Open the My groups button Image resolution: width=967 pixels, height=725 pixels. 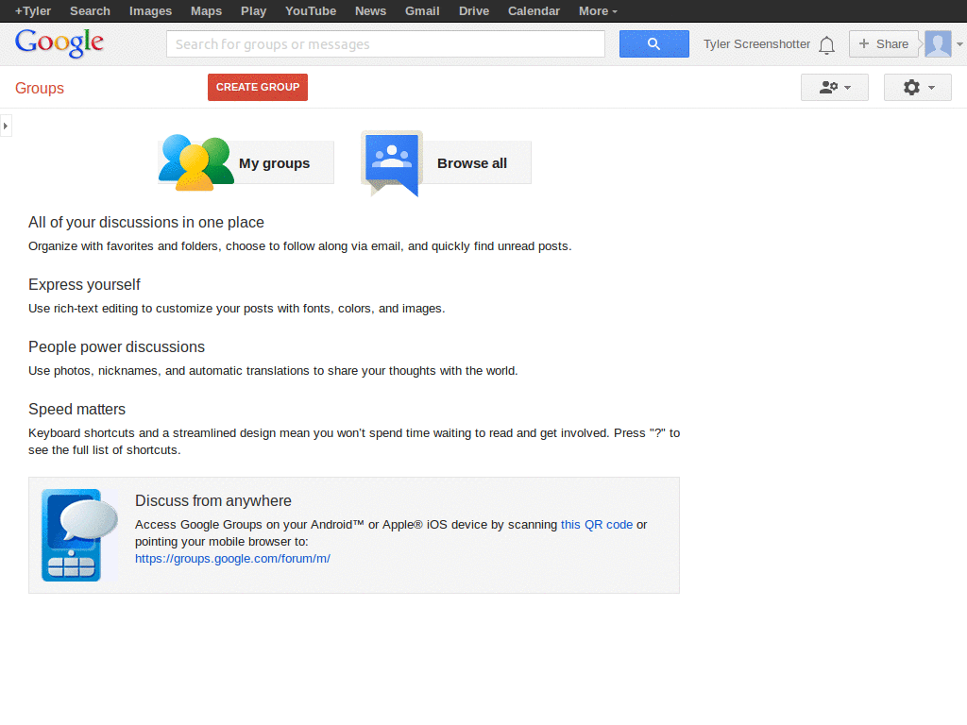pos(246,162)
